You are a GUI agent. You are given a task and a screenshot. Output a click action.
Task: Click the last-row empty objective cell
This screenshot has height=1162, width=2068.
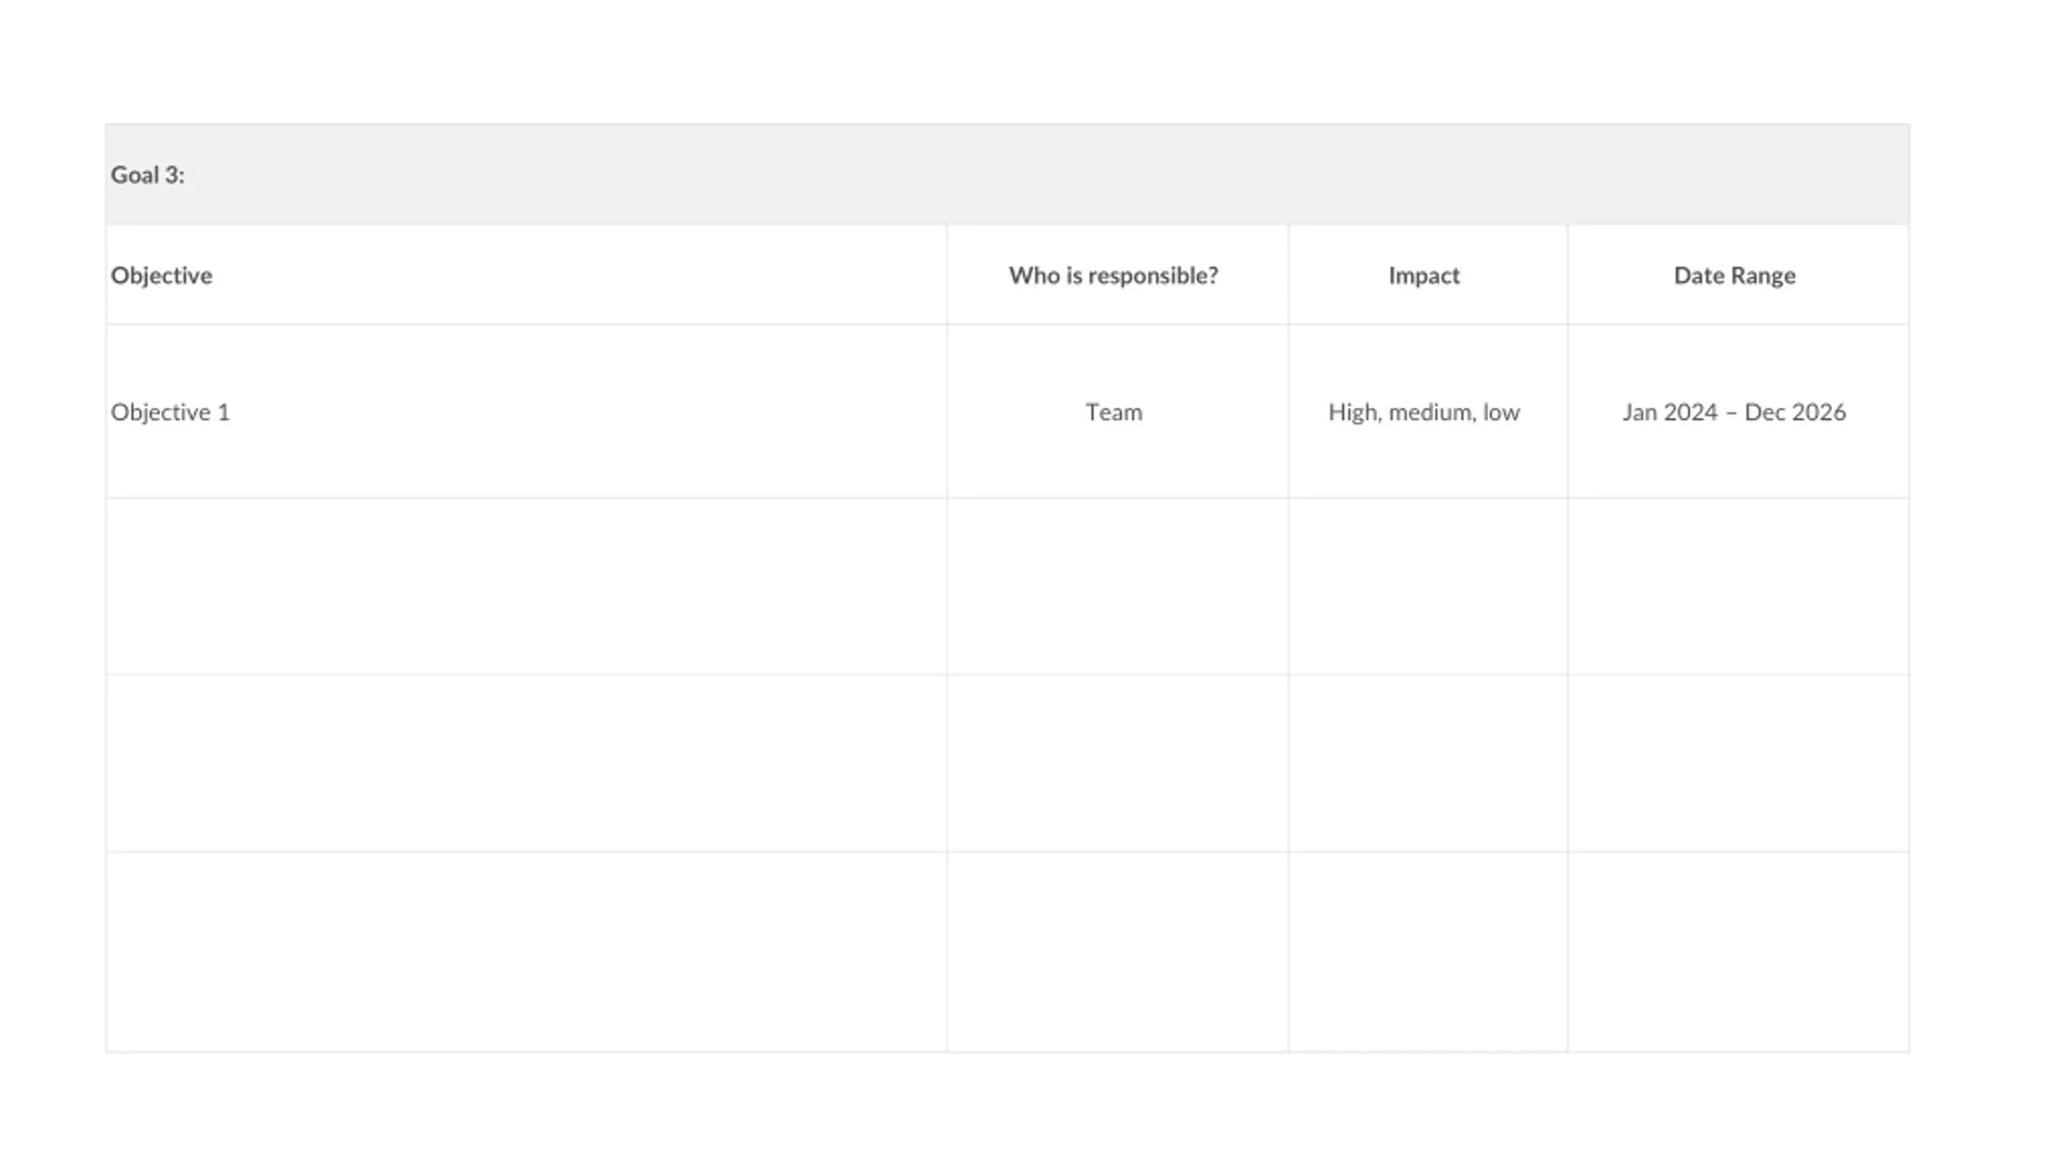(526, 952)
